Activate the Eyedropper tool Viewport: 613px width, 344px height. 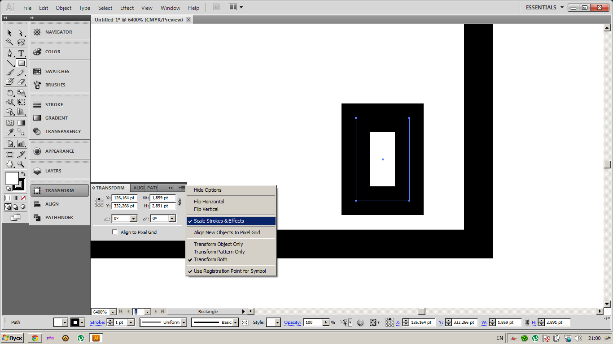(9, 132)
